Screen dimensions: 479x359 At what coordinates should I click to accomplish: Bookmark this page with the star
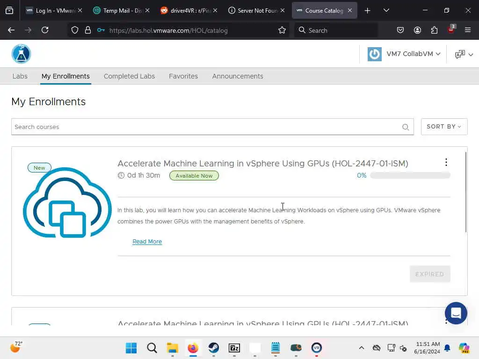coord(282,30)
